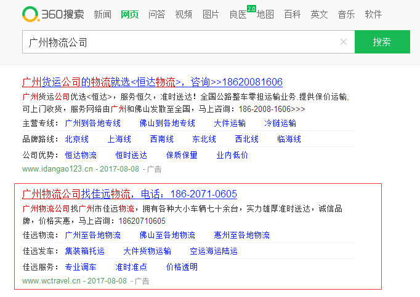Open the 新闻 tab
Image resolution: width=420 pixels, height=297 pixels.
103,14
